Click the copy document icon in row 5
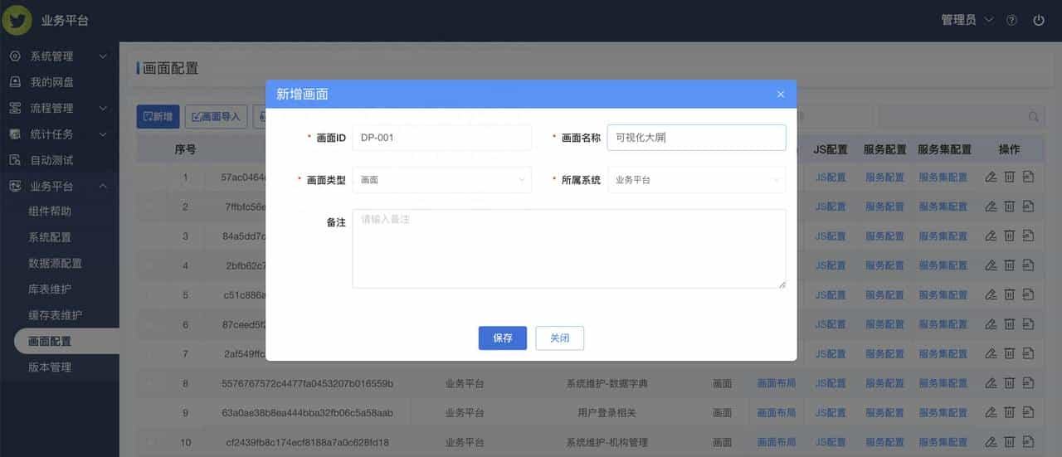The height and width of the screenshot is (457, 1062). click(1029, 295)
